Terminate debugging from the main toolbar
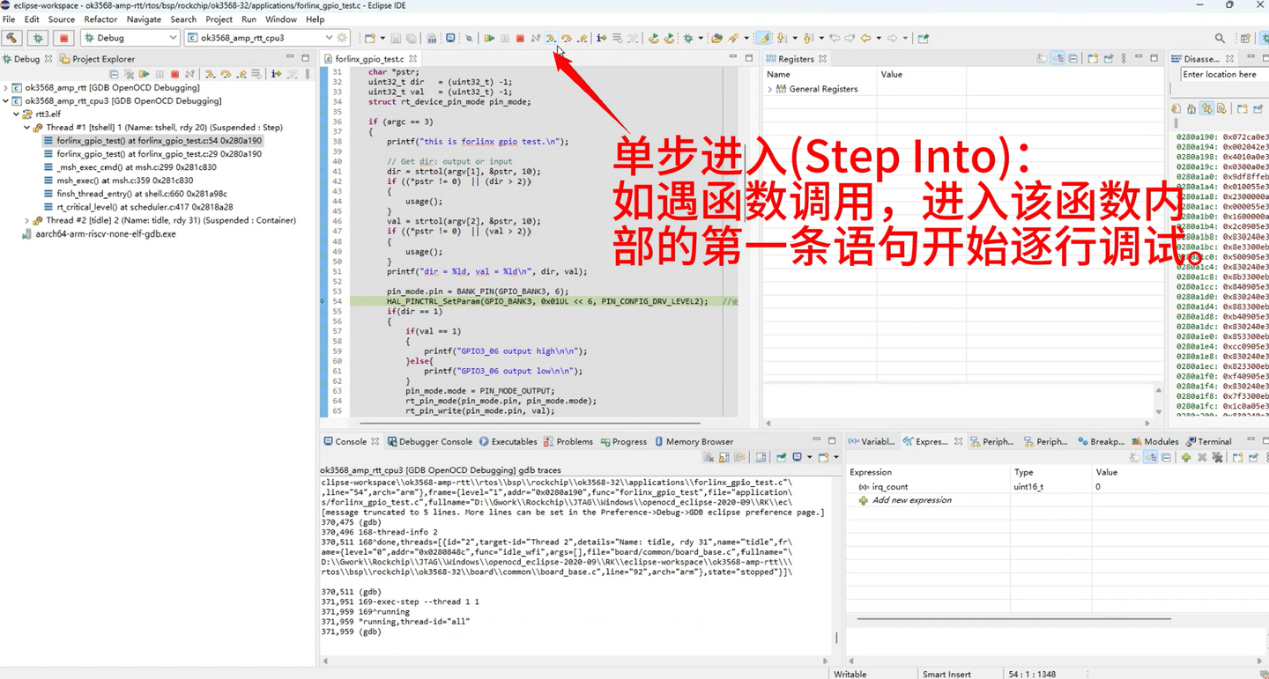1269x679 pixels. (520, 38)
